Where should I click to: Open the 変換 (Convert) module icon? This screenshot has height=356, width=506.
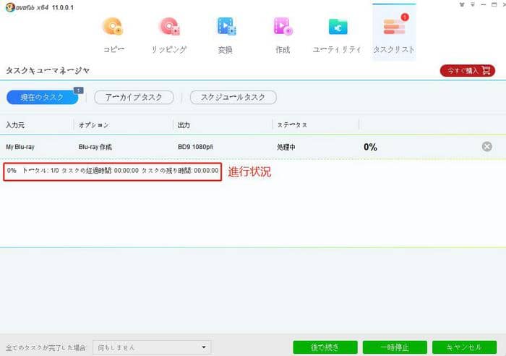point(226,27)
